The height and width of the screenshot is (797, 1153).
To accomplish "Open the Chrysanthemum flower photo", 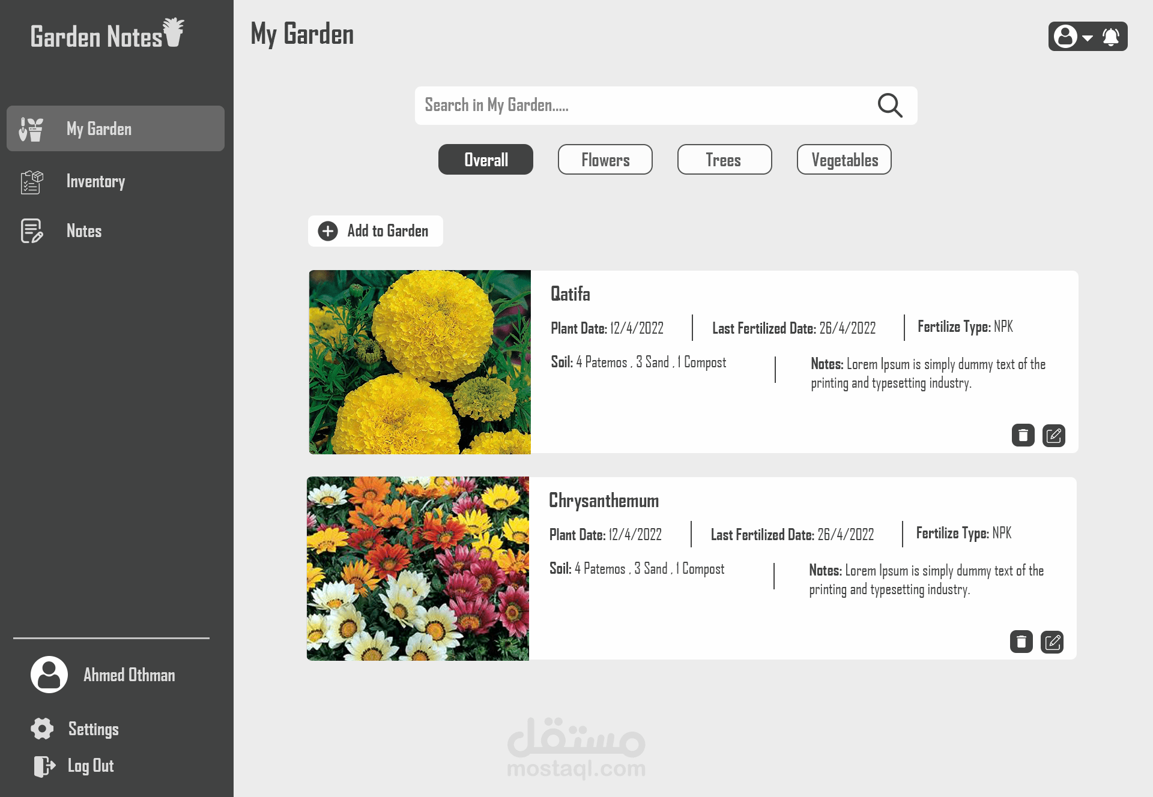I will [x=418, y=568].
